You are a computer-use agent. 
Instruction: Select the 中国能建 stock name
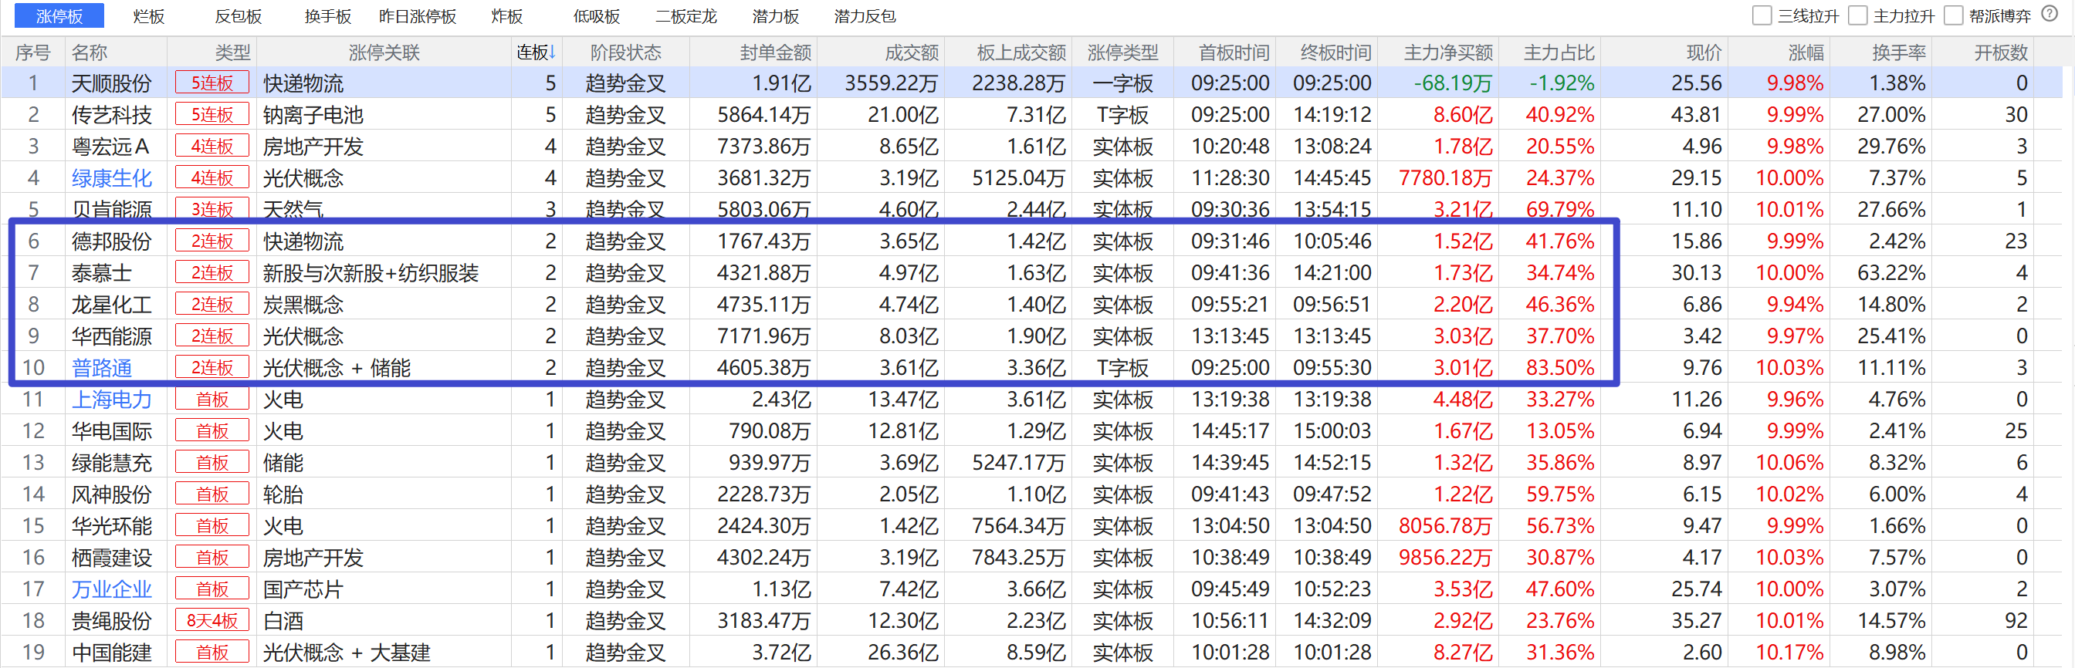point(111,652)
